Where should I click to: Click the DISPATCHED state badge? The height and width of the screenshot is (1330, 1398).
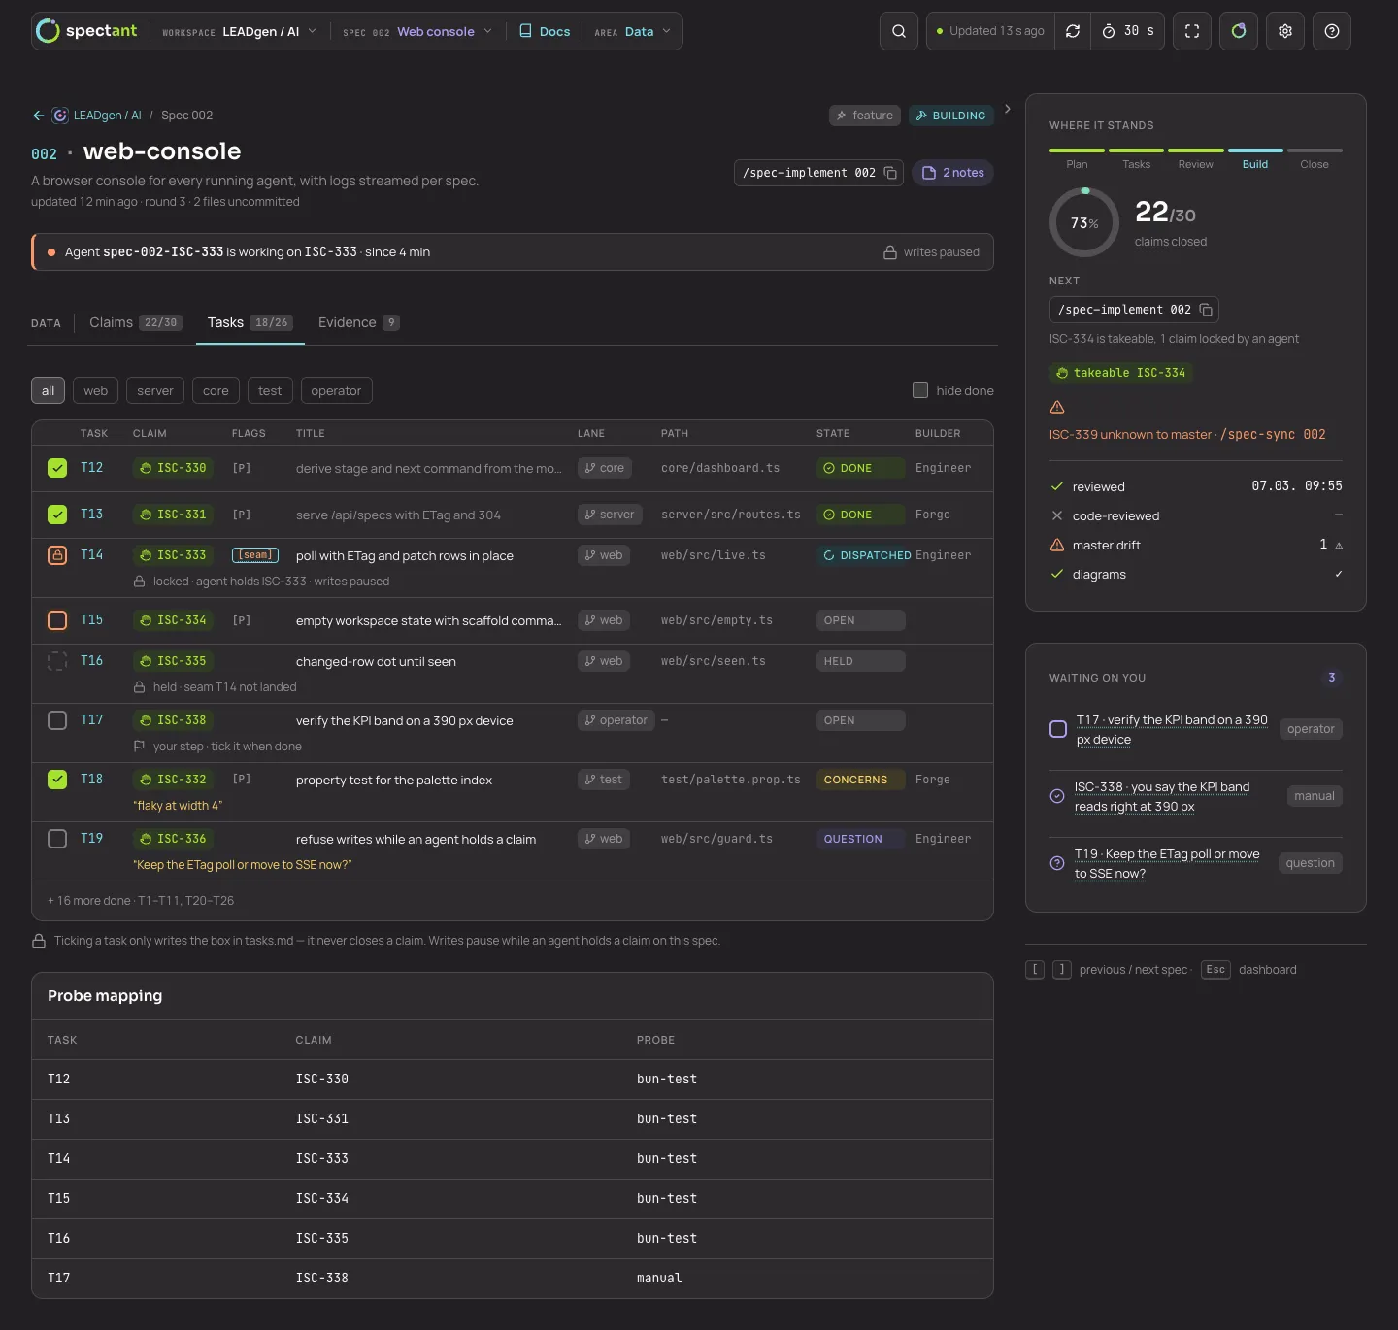[865, 555]
